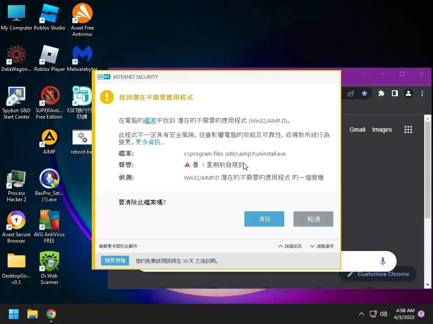Select reboot.bat file on desktop
Screen dimensions: 433x324
82,142
